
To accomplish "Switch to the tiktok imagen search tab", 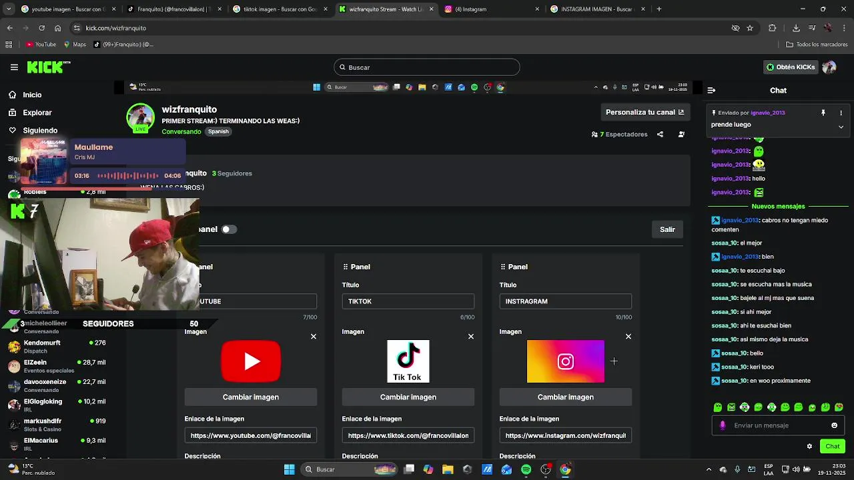I will [x=279, y=9].
